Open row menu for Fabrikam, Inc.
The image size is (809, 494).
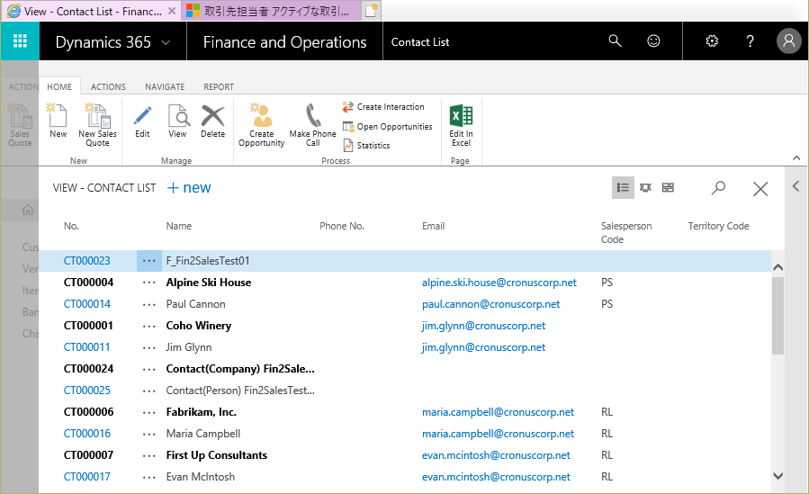[149, 412]
